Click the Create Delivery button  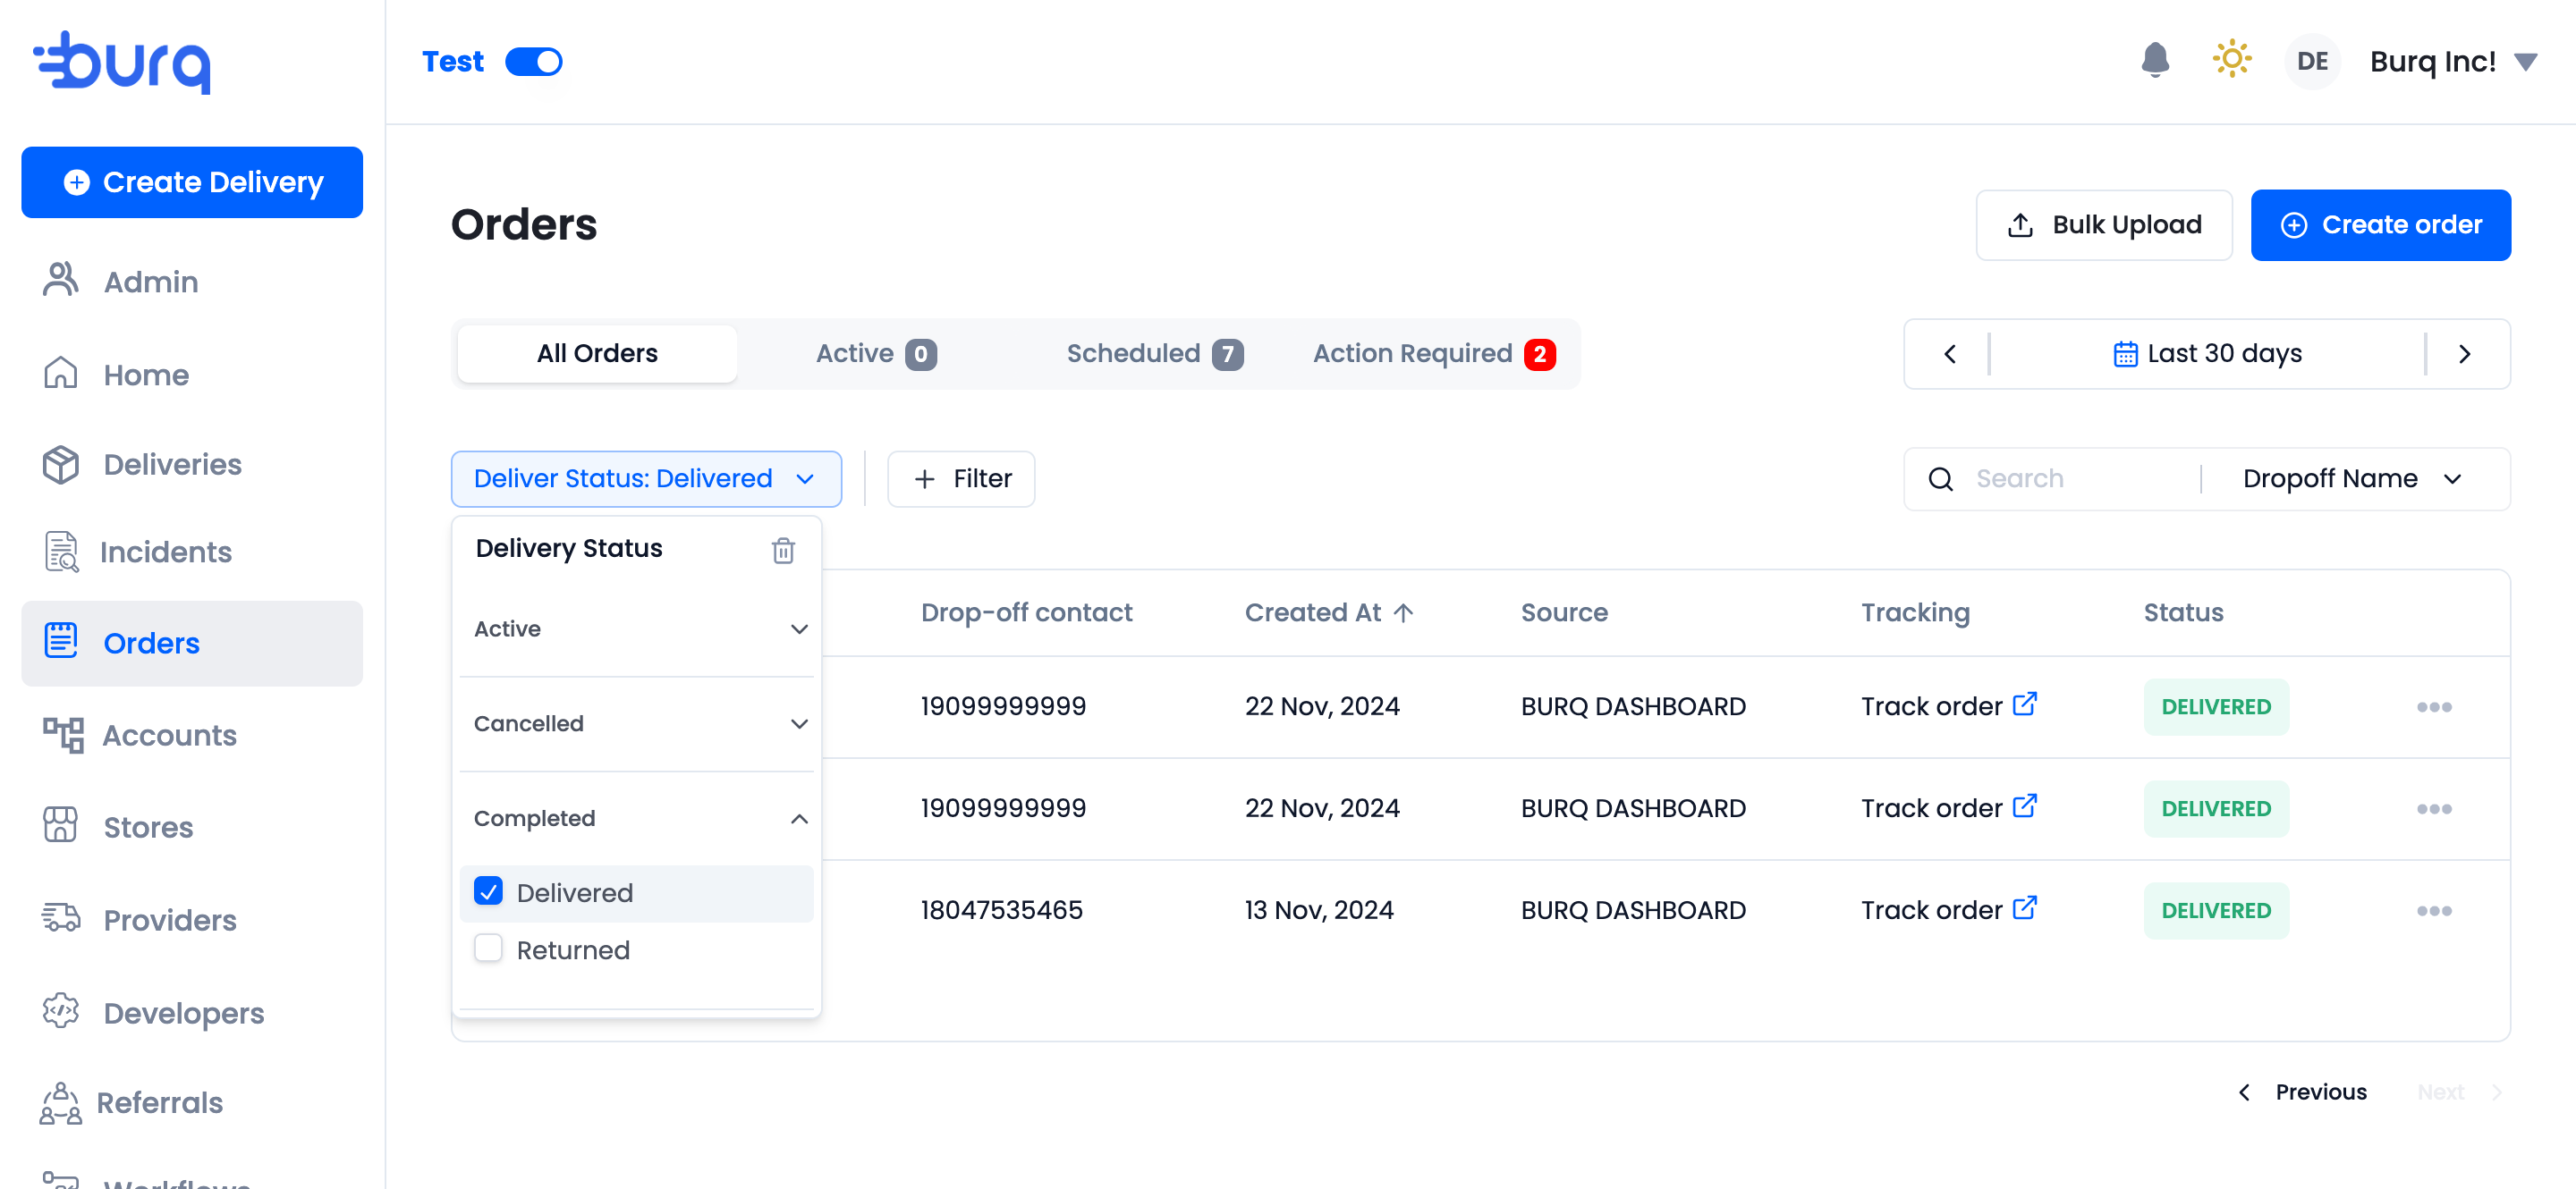192,181
